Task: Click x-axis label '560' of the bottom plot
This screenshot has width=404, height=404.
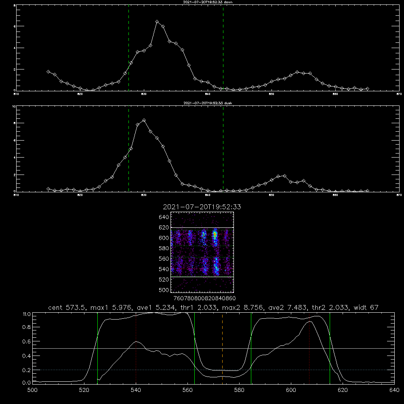Action: click(x=187, y=390)
